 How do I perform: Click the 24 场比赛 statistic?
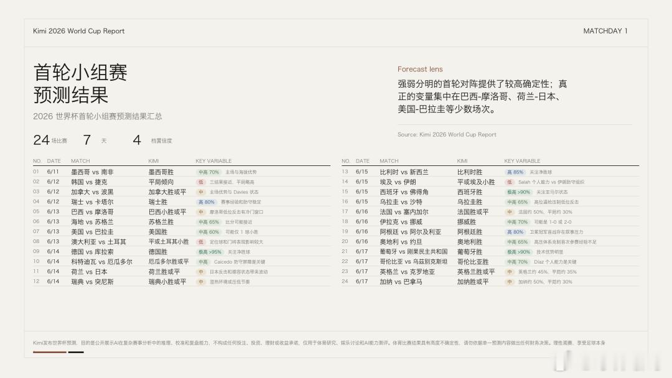click(x=50, y=140)
